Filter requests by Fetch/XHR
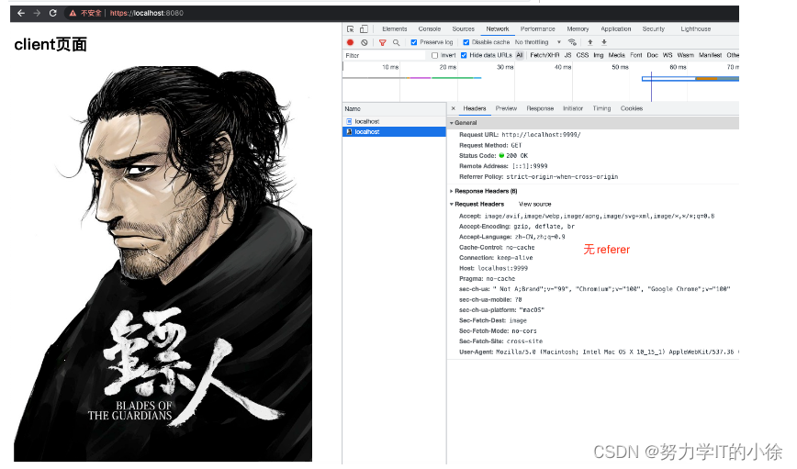Screen dimensions: 797x469 [x=544, y=55]
